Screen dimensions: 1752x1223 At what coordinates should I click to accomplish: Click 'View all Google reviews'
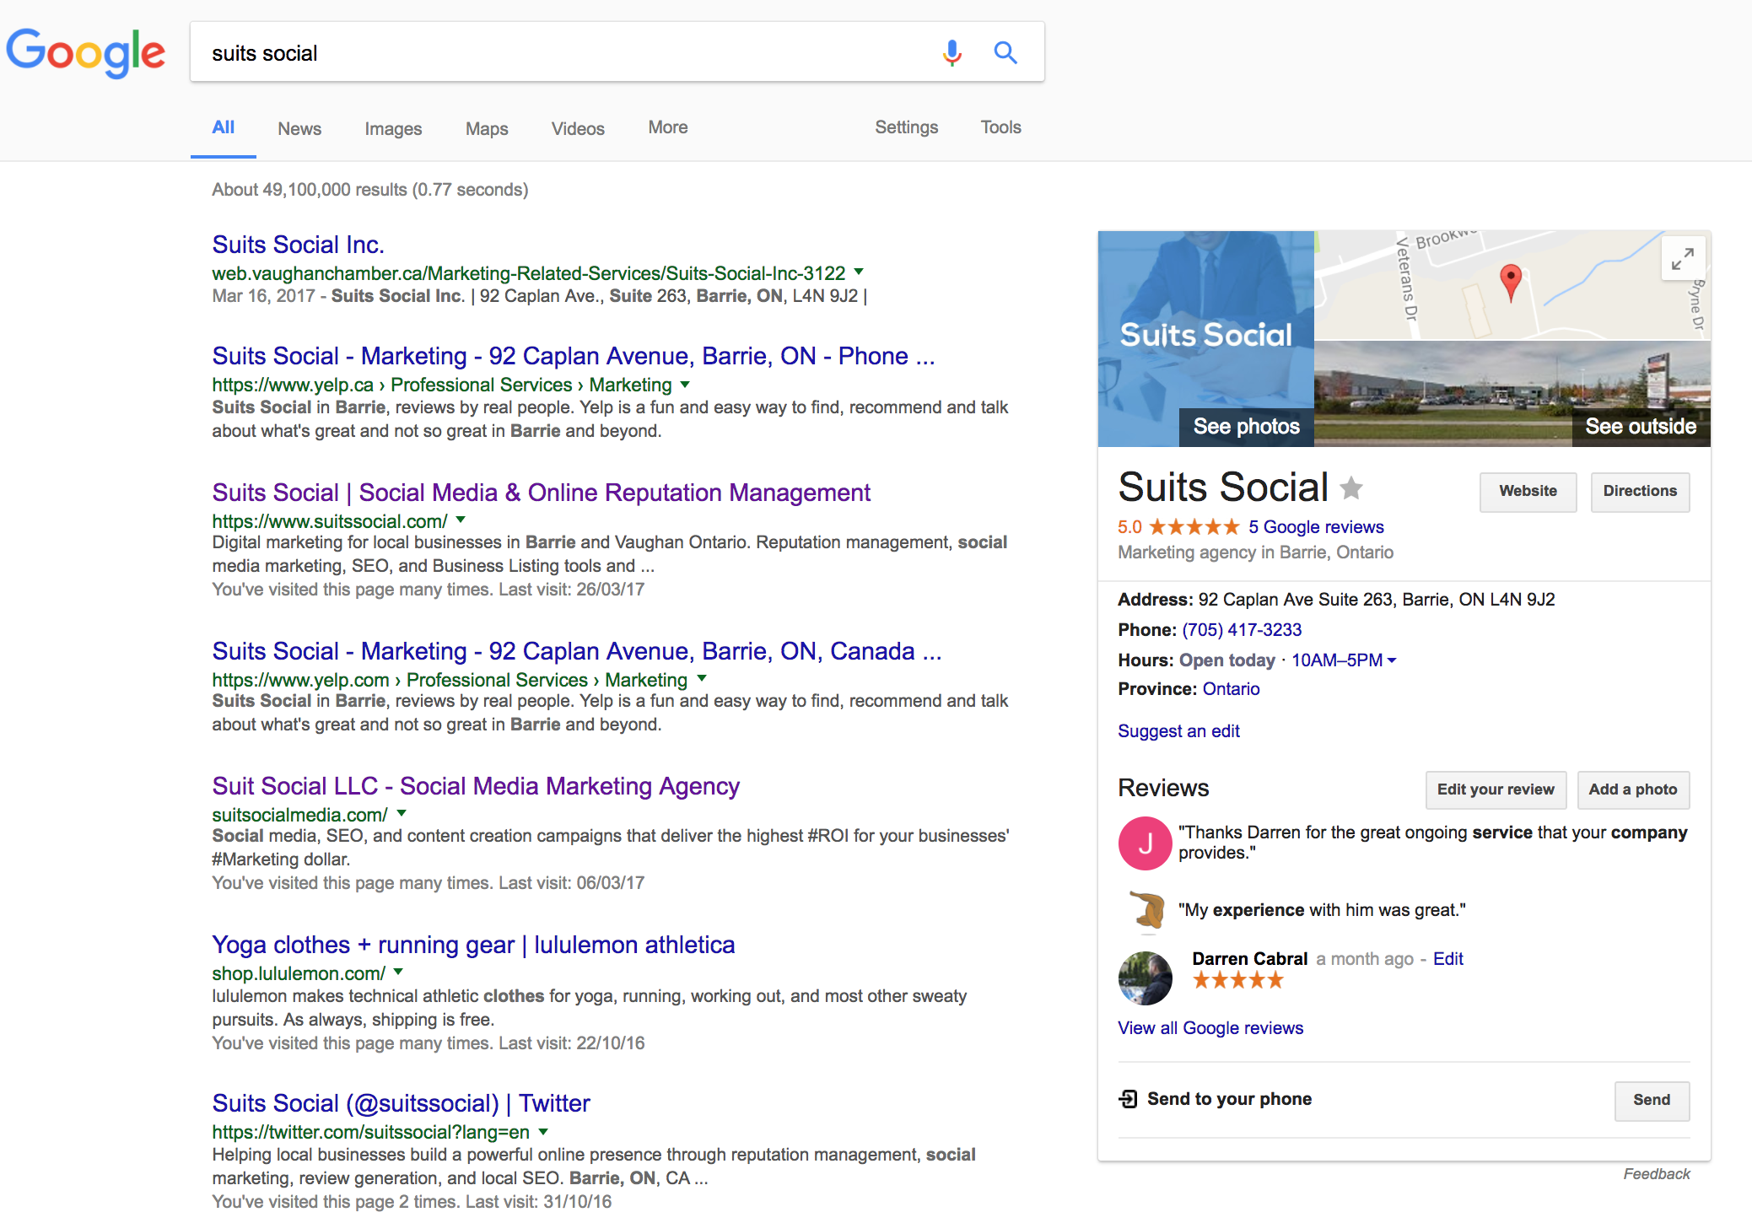click(x=1210, y=1028)
